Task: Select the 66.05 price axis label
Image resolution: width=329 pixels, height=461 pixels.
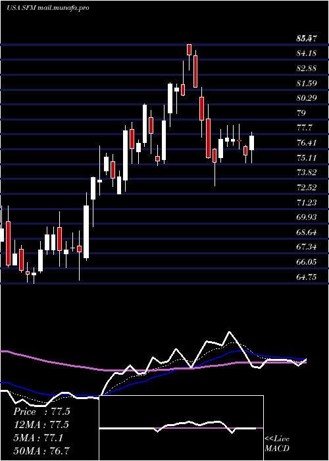Action: (307, 262)
